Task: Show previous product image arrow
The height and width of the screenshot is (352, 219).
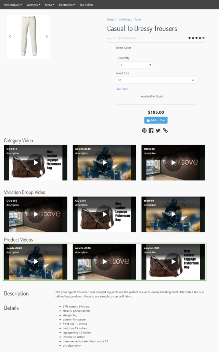Action: (x=10, y=37)
